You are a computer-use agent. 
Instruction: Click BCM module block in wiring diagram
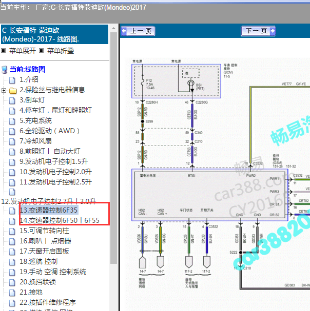point(176,81)
